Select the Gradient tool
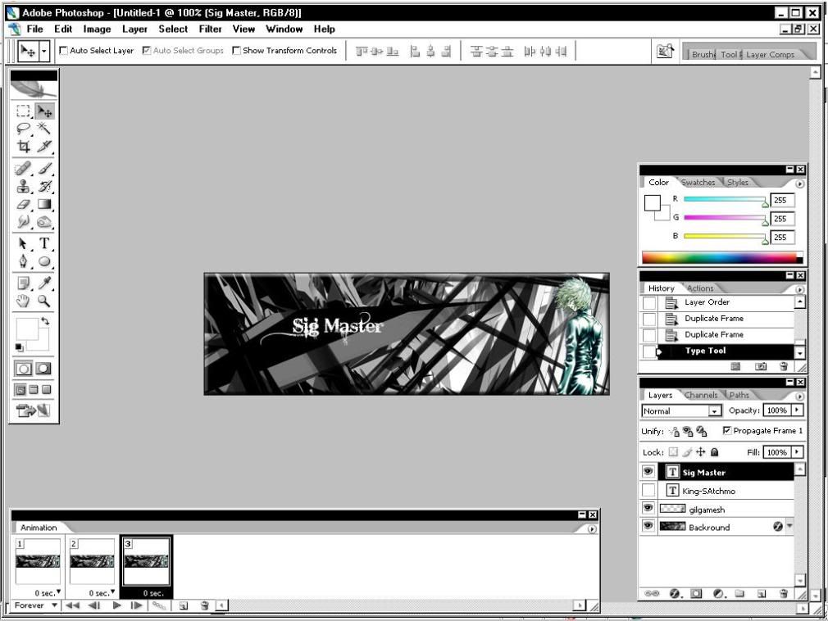The width and height of the screenshot is (828, 621). [44, 204]
